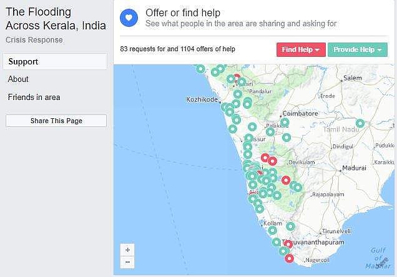Image resolution: width=397 pixels, height=277 pixels.
Task: Click the teal marker below the Coimbatore label
Action: click(285, 123)
